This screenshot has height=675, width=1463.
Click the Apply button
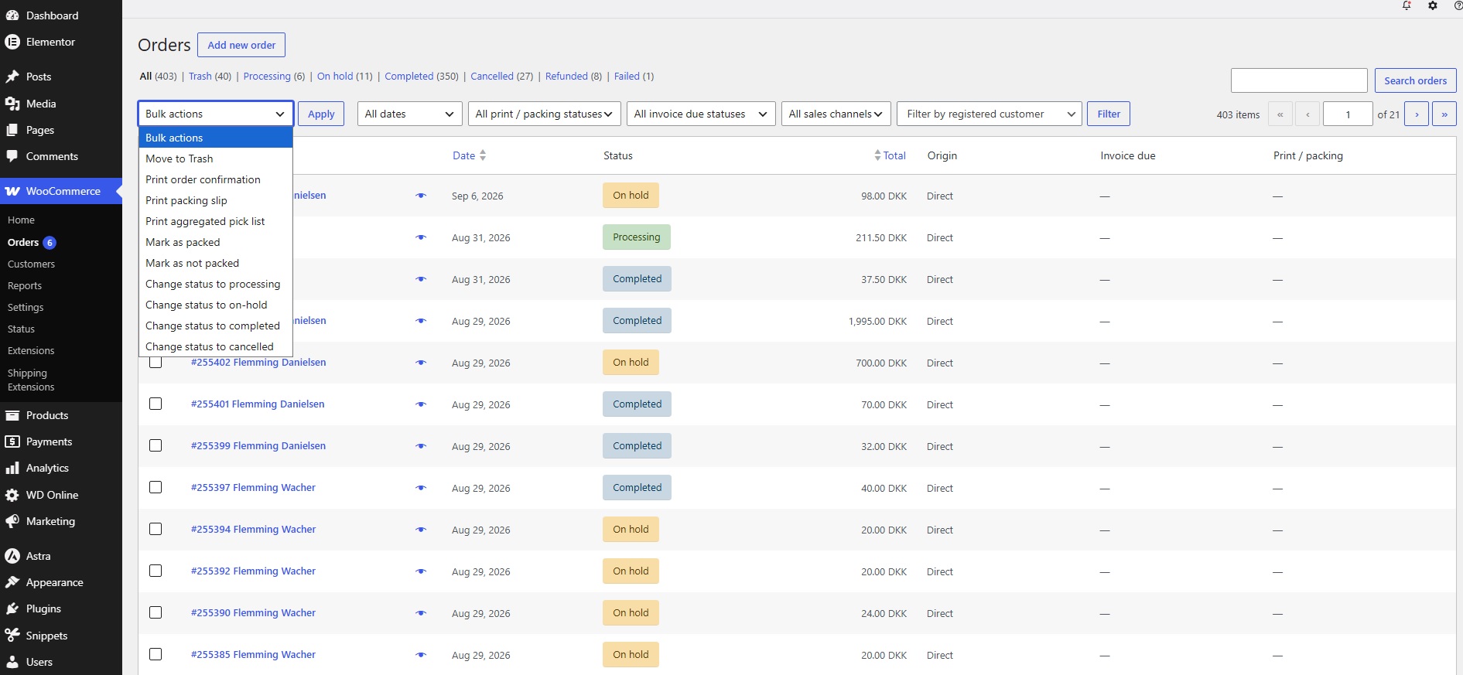tap(321, 114)
